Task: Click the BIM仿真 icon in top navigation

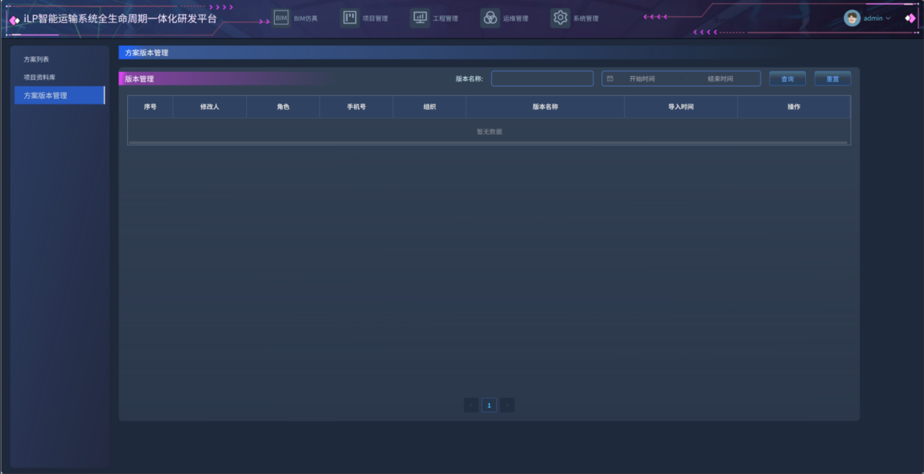Action: click(281, 18)
